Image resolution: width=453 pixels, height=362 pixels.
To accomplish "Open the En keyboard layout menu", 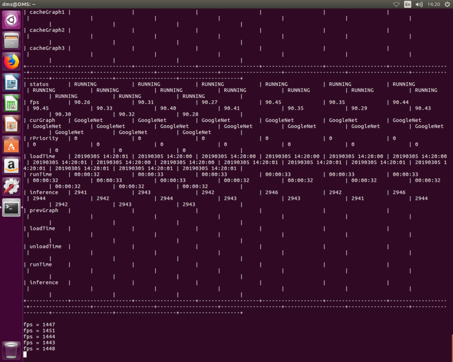I will tap(407, 4).
